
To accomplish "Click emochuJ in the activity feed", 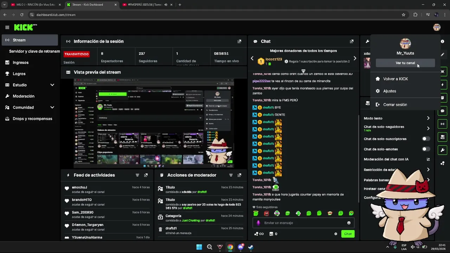I will click(x=79, y=187).
